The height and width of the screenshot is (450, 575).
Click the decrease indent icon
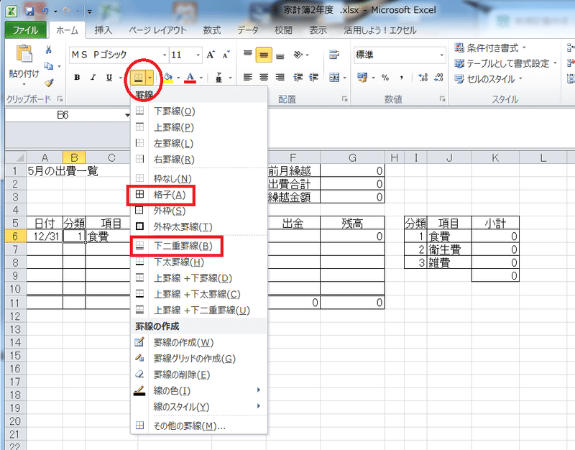[298, 78]
